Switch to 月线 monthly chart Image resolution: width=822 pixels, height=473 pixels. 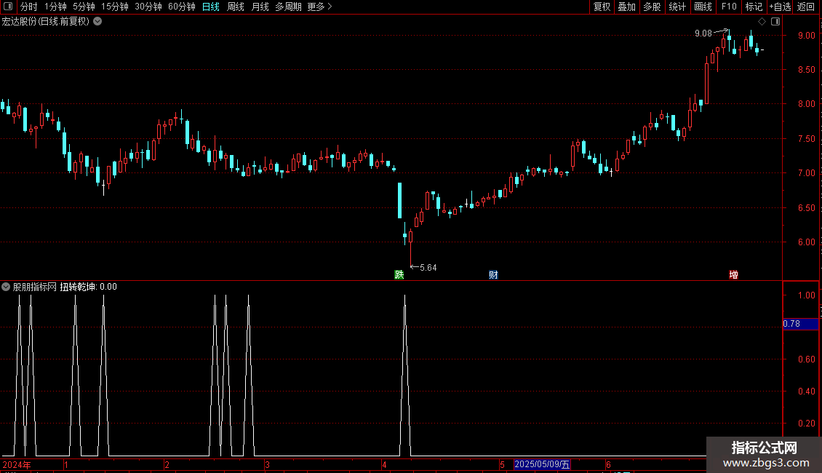(x=260, y=7)
